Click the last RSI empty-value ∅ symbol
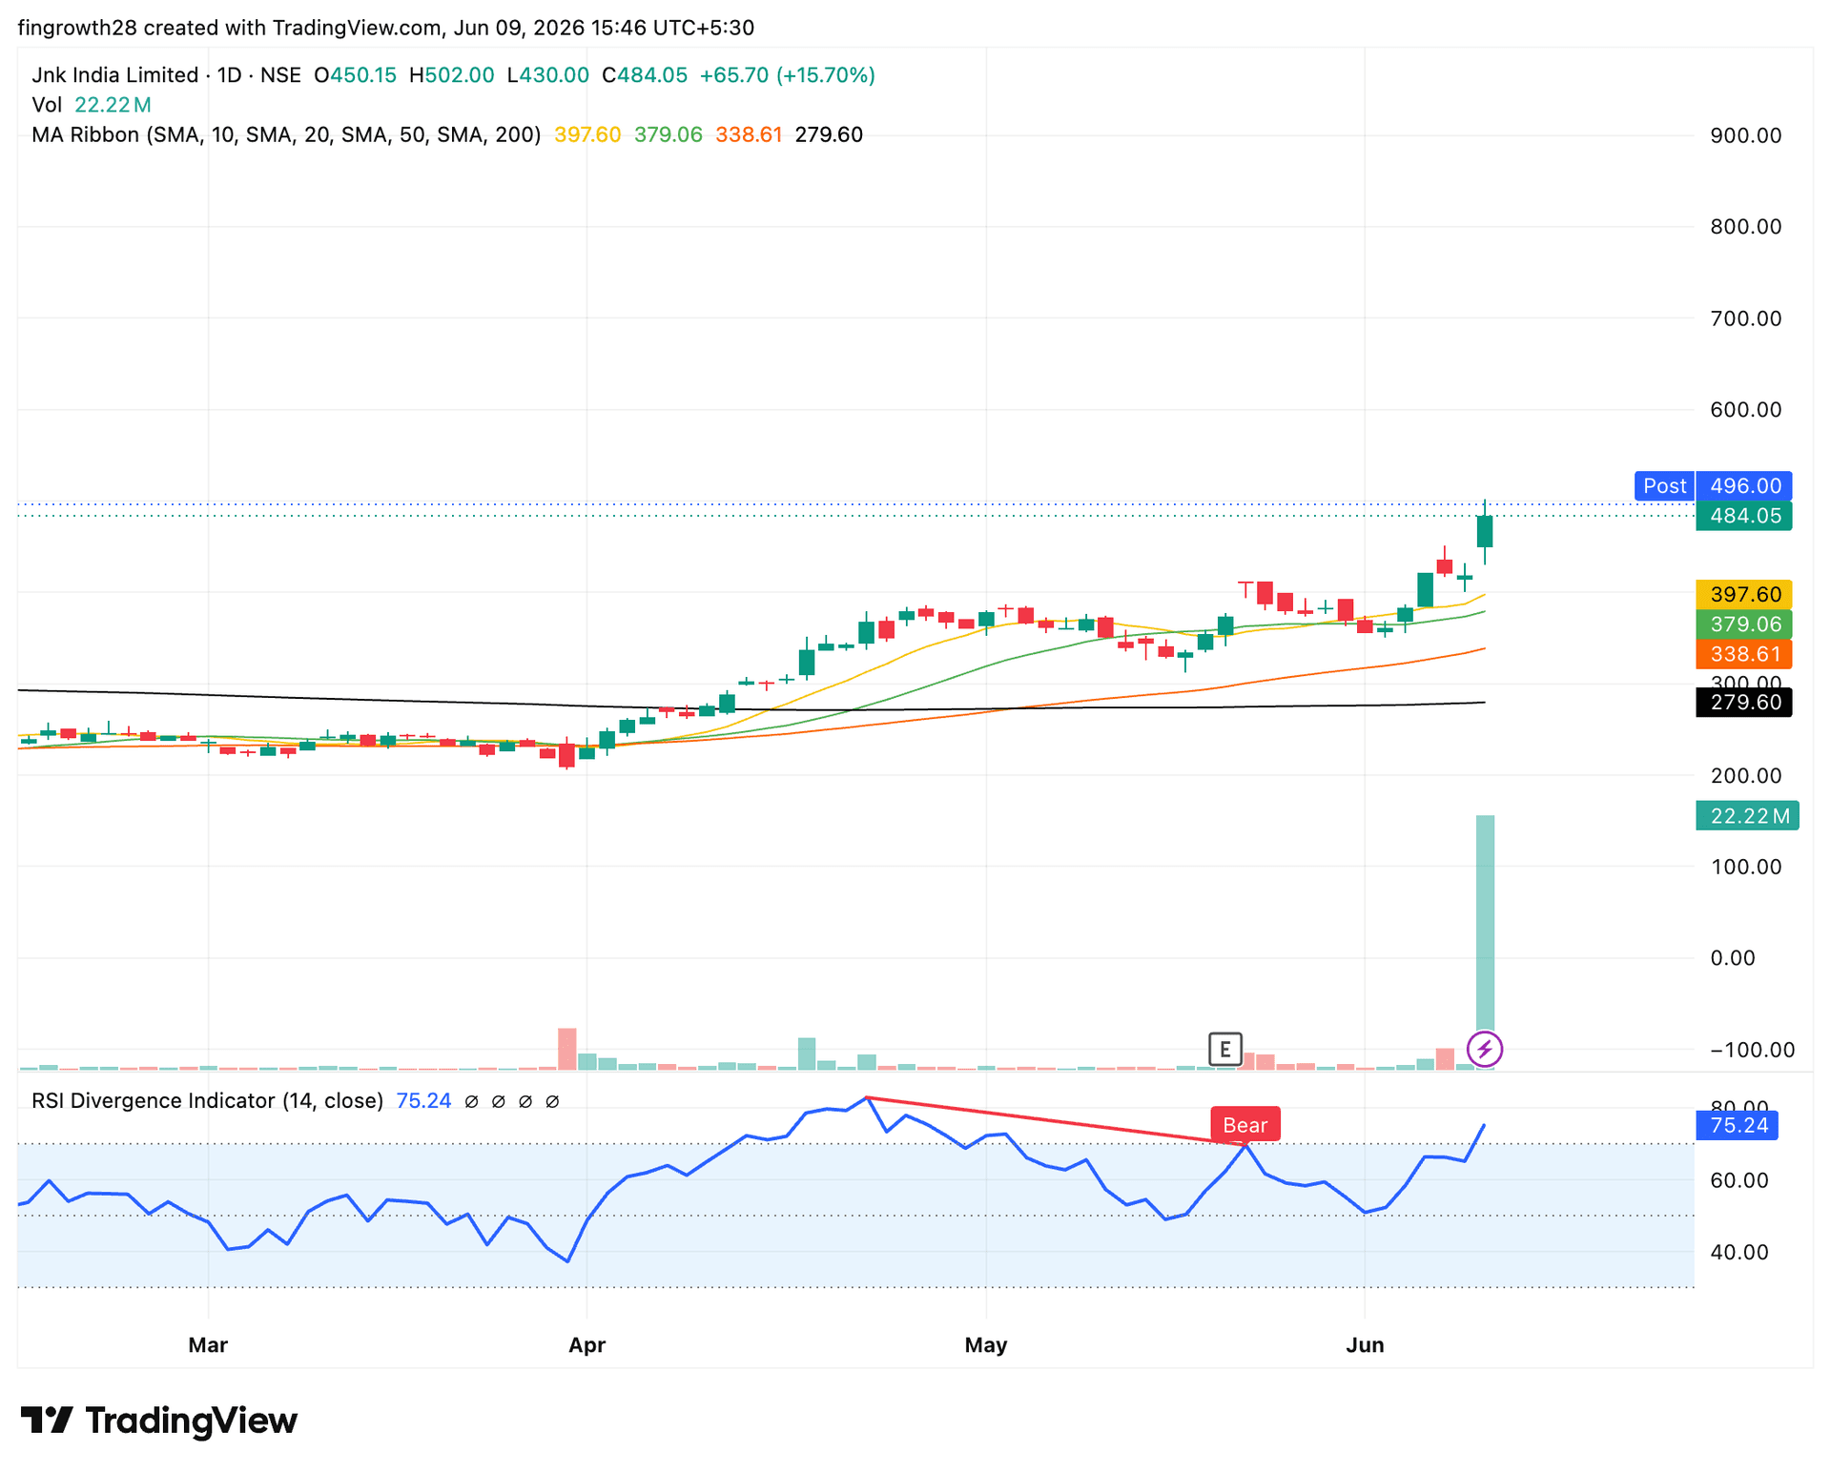This screenshot has width=1831, height=1473. pyautogui.click(x=552, y=1101)
